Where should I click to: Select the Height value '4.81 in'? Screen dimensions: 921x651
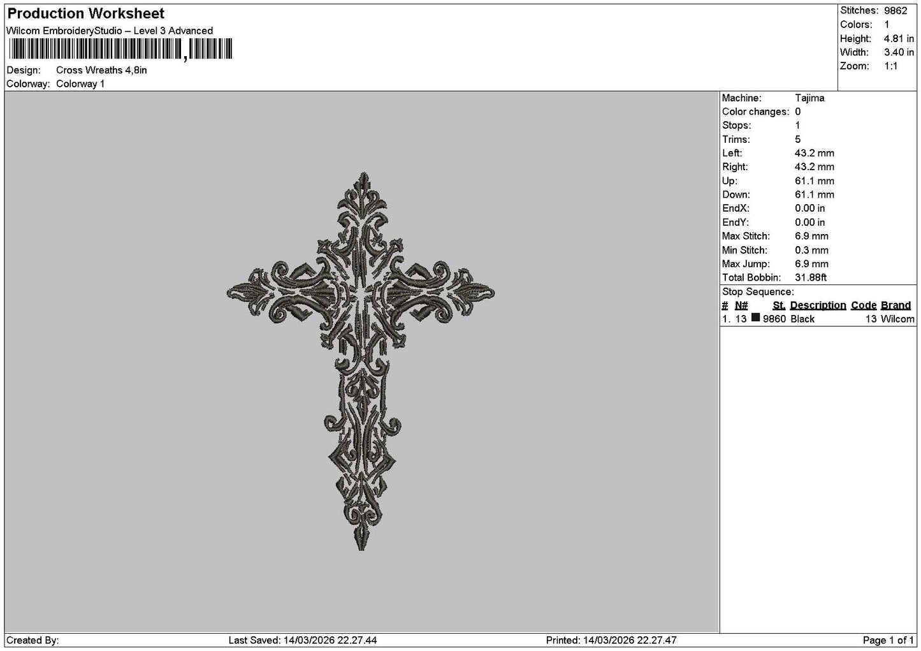point(899,39)
